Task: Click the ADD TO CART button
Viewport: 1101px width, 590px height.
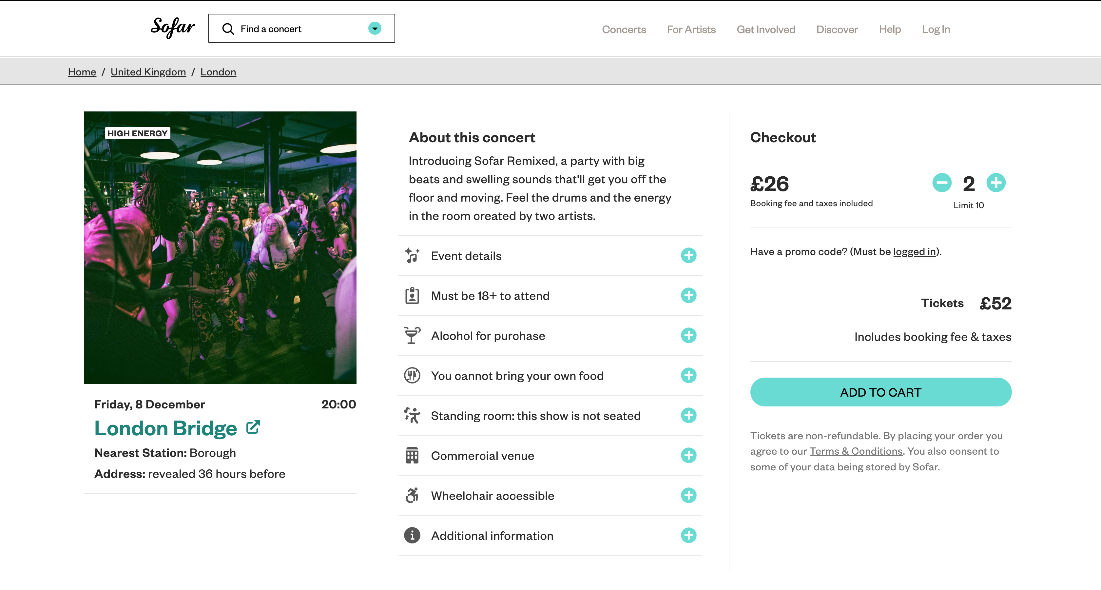Action: tap(880, 392)
